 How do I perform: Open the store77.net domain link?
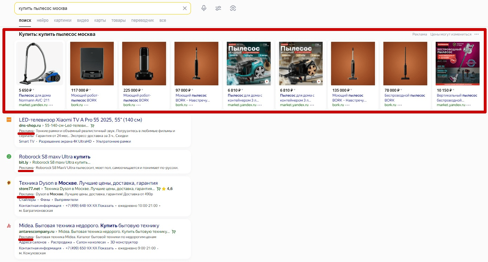[x=29, y=189]
